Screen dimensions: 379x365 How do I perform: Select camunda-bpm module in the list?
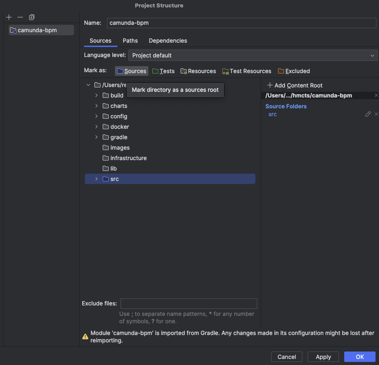(x=41, y=30)
